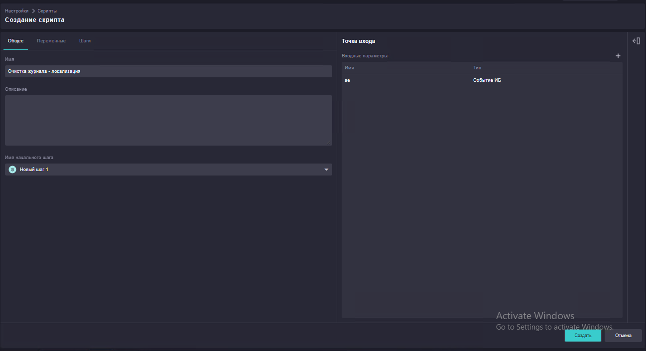Sort parameters by the Имя column header
646x351 pixels.
tap(349, 68)
